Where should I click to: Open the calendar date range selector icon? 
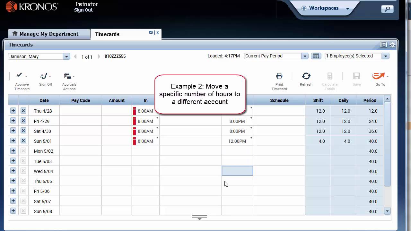pos(316,56)
